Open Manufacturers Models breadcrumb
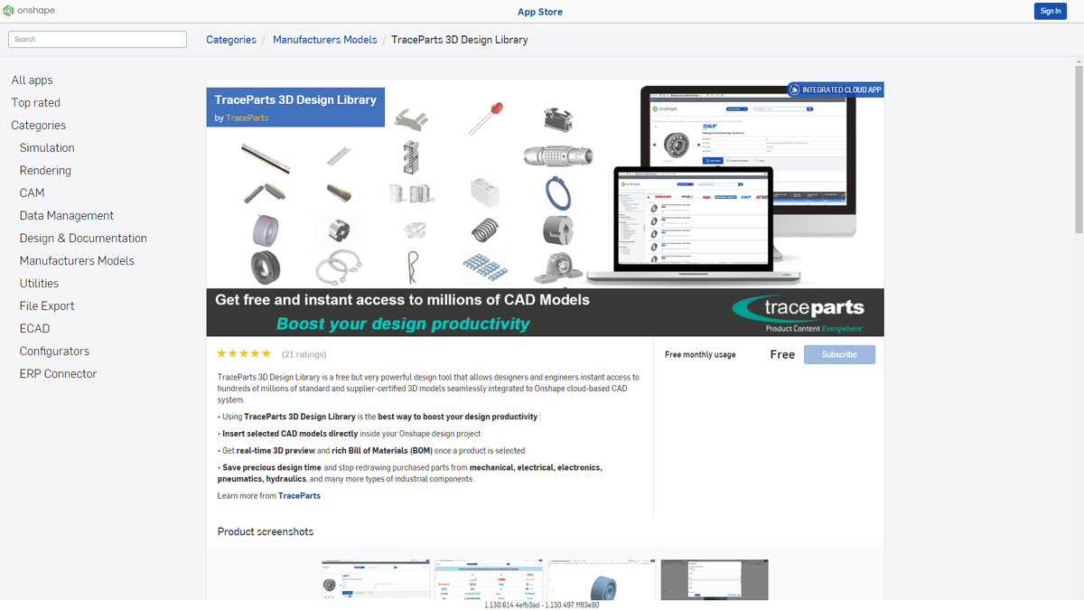 tap(325, 40)
